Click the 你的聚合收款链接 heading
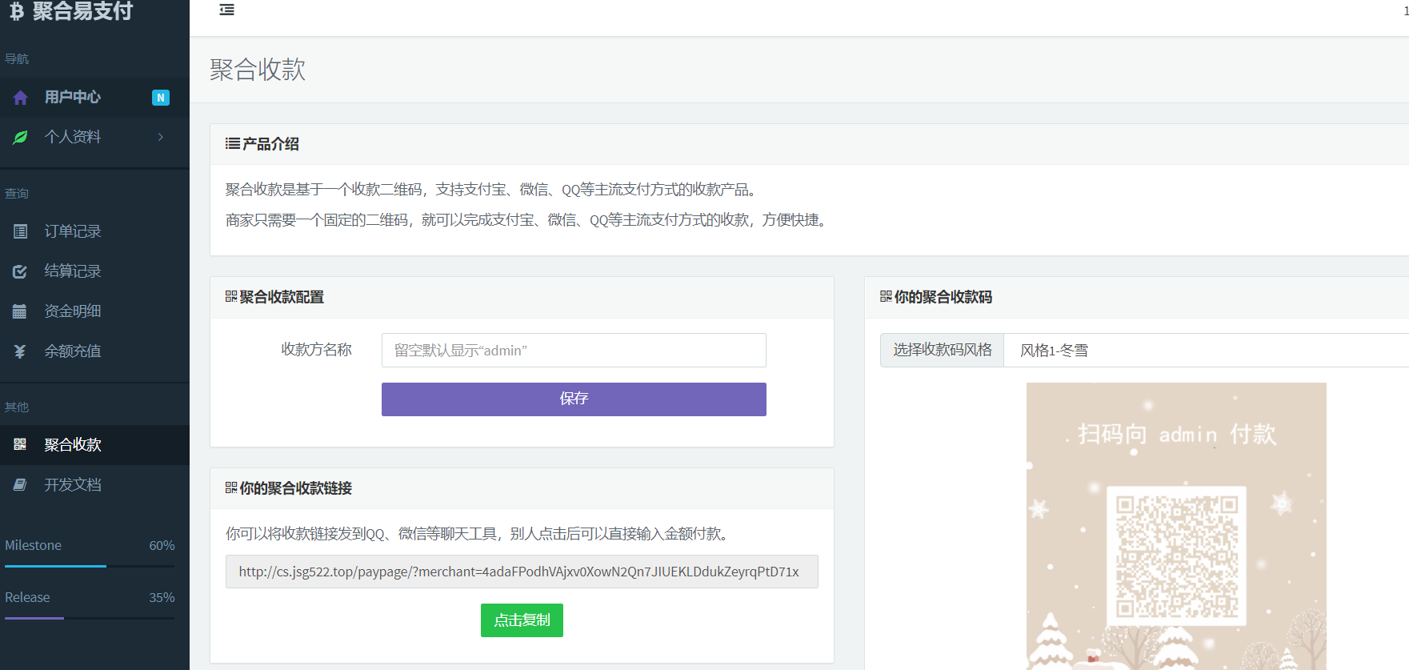The image size is (1409, 670). coord(295,487)
